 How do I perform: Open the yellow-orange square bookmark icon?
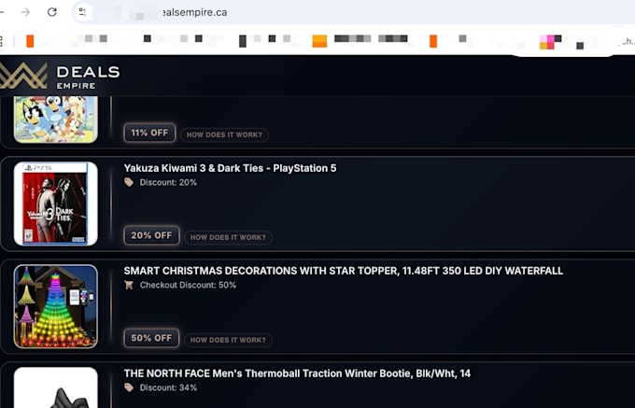319,41
